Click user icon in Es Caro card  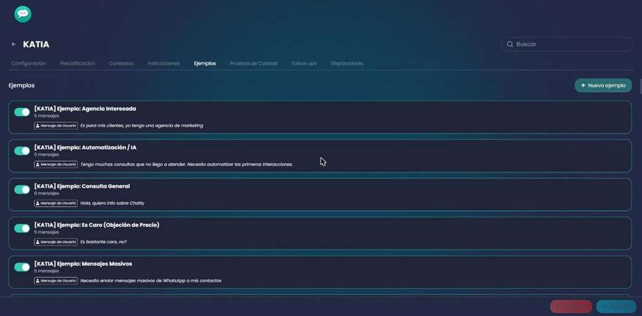38,242
